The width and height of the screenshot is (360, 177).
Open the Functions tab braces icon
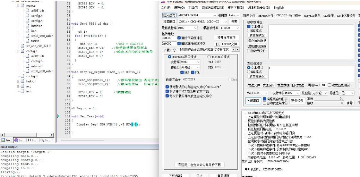click(x=30, y=140)
